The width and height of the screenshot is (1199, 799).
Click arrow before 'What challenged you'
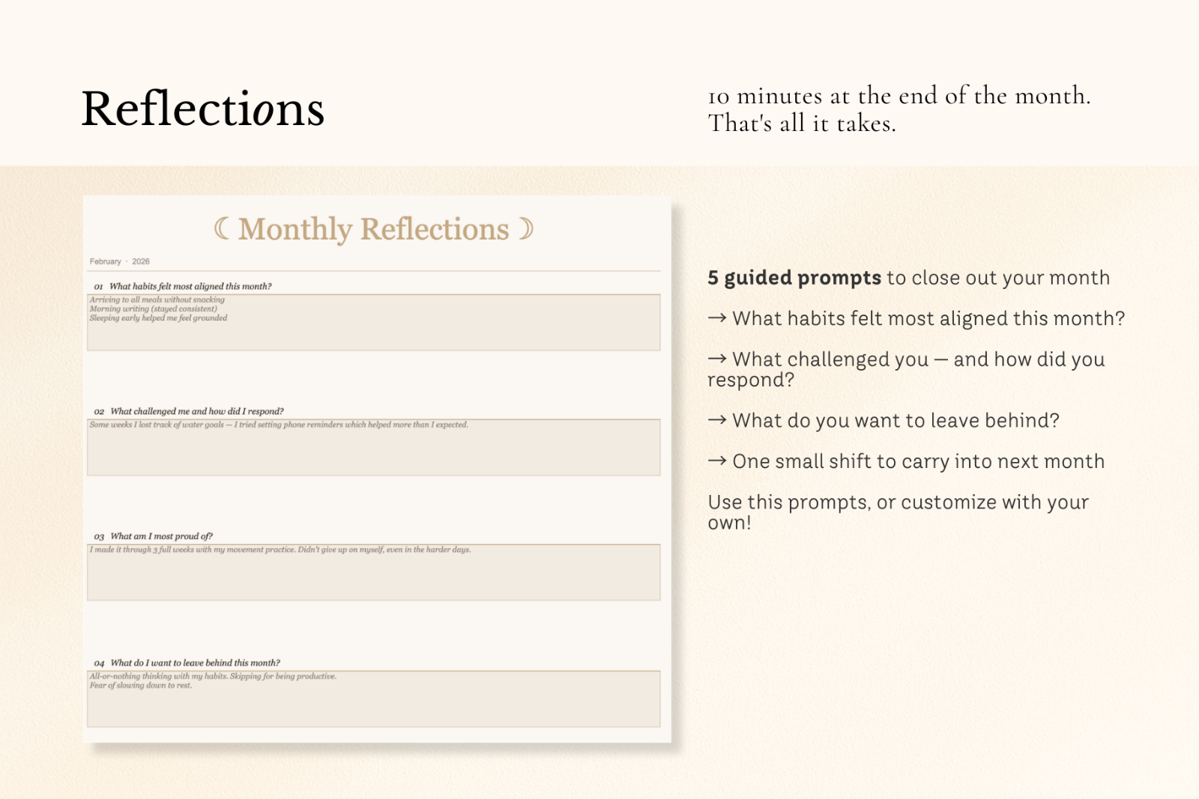point(717,359)
